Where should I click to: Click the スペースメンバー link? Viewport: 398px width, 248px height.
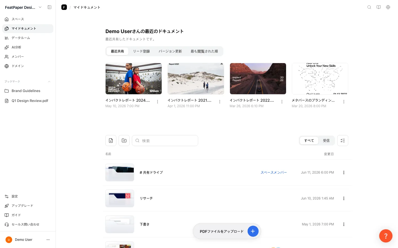pos(274,172)
